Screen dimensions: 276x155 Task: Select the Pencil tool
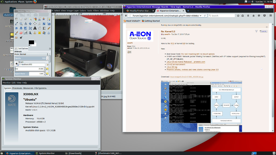coord(49,28)
